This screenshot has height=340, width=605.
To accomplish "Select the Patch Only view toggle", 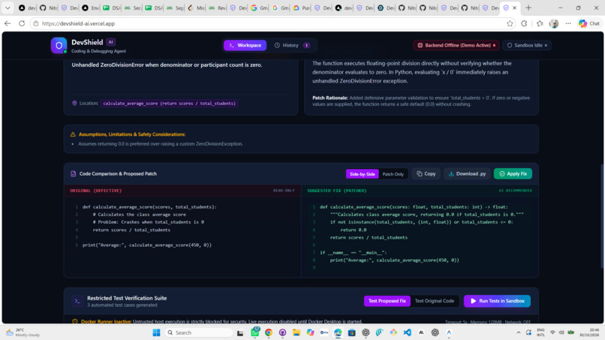I will [393, 174].
